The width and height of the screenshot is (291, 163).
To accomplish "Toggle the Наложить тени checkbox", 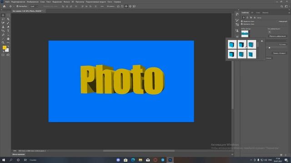I will [242, 24].
